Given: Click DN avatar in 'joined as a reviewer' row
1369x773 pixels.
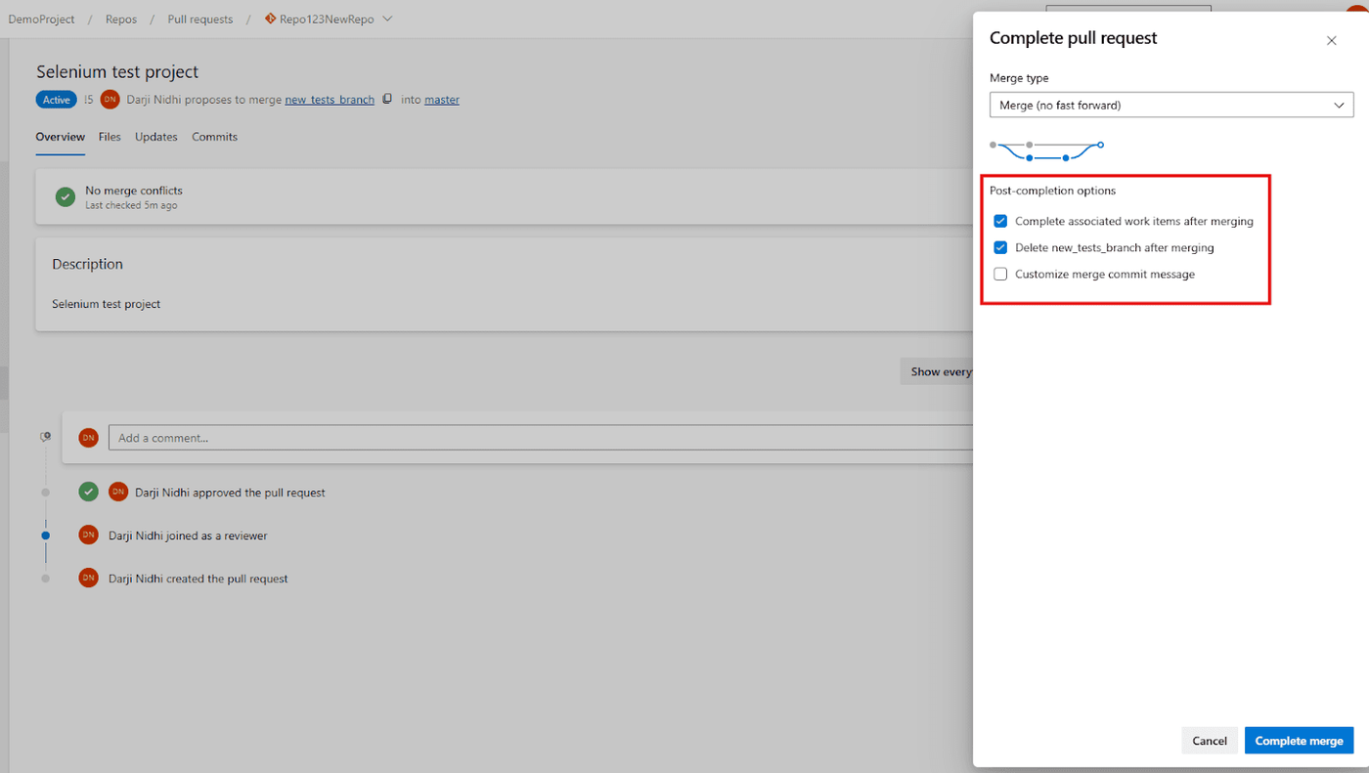Looking at the screenshot, I should pos(89,535).
